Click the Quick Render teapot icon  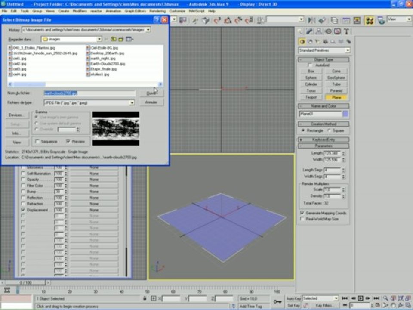382,20
